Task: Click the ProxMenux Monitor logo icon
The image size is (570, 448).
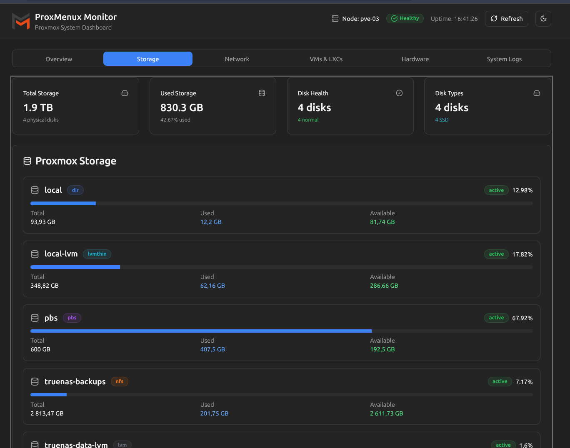Action: (21, 21)
